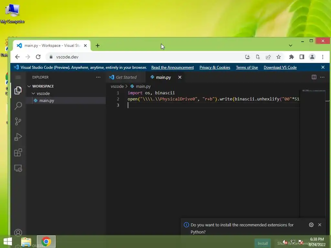This screenshot has height=248, width=331.
Task: Reload the vscode.dev page
Action: coord(38,57)
